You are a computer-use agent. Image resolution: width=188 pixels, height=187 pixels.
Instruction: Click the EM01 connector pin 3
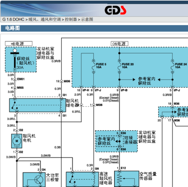coord(15,79)
